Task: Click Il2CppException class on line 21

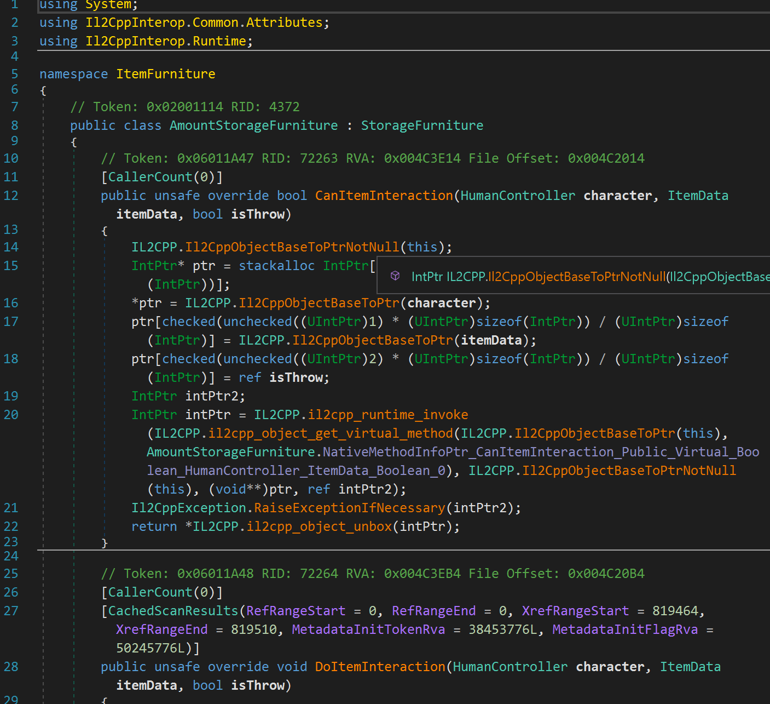Action: tap(189, 508)
